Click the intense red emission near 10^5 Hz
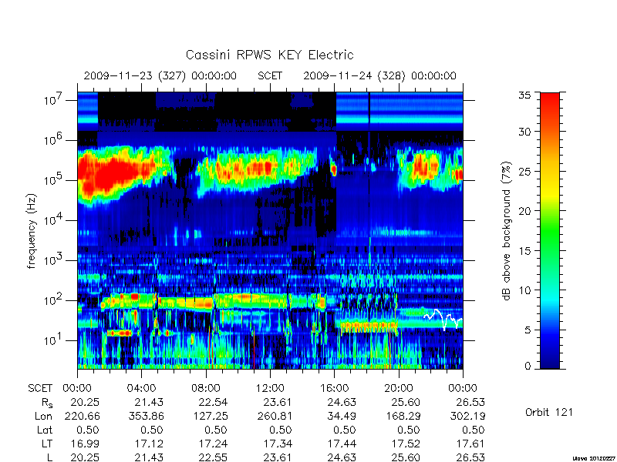 [116, 172]
